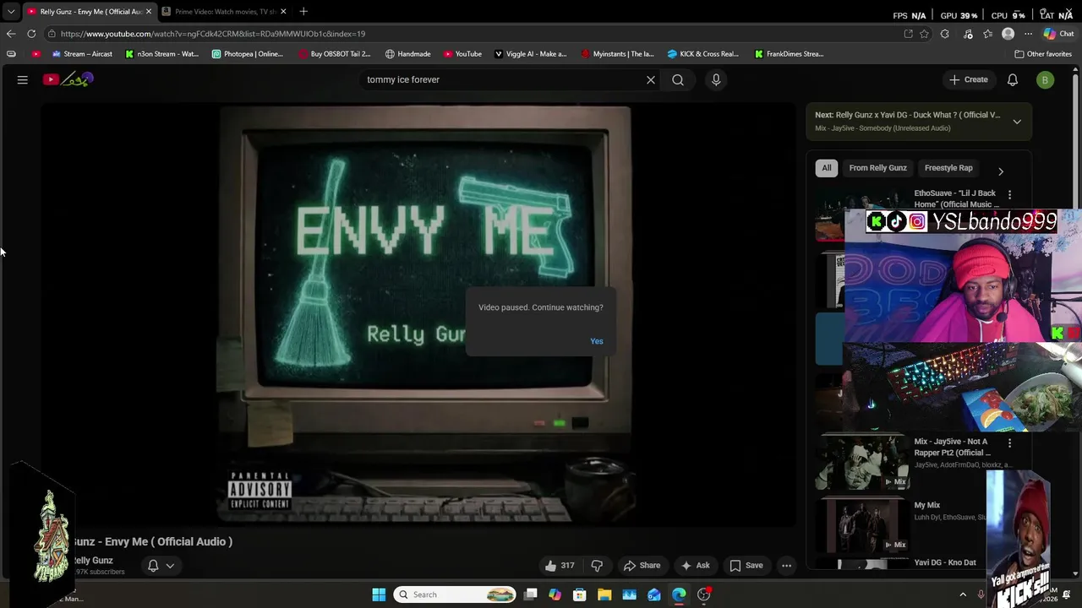Select From Relly Gunz chip

point(877,168)
